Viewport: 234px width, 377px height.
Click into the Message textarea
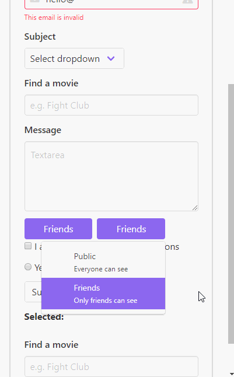(111, 176)
